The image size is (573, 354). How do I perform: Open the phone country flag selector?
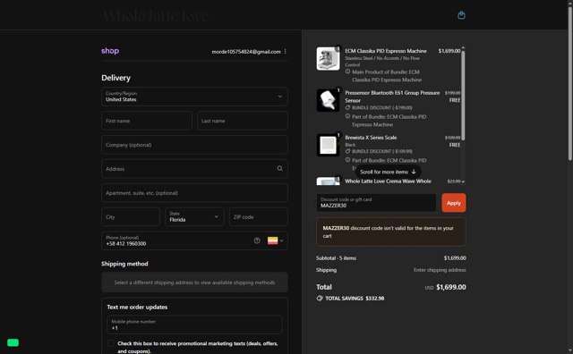(x=276, y=240)
